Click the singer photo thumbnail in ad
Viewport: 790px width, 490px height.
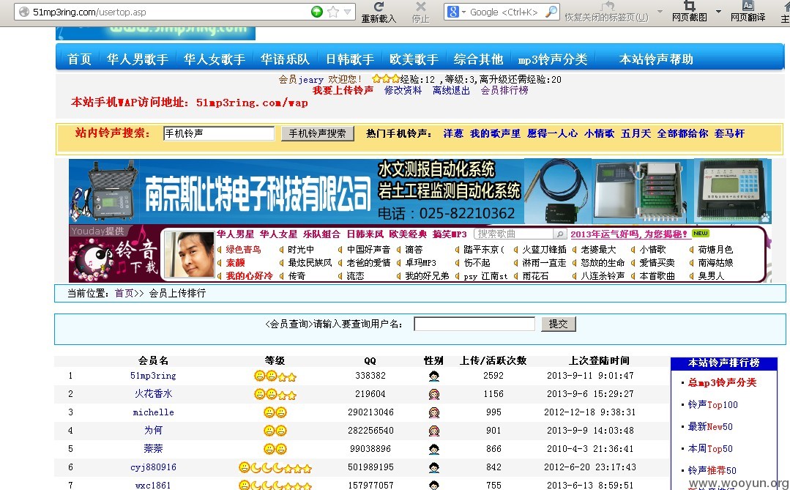pyautogui.click(x=190, y=254)
